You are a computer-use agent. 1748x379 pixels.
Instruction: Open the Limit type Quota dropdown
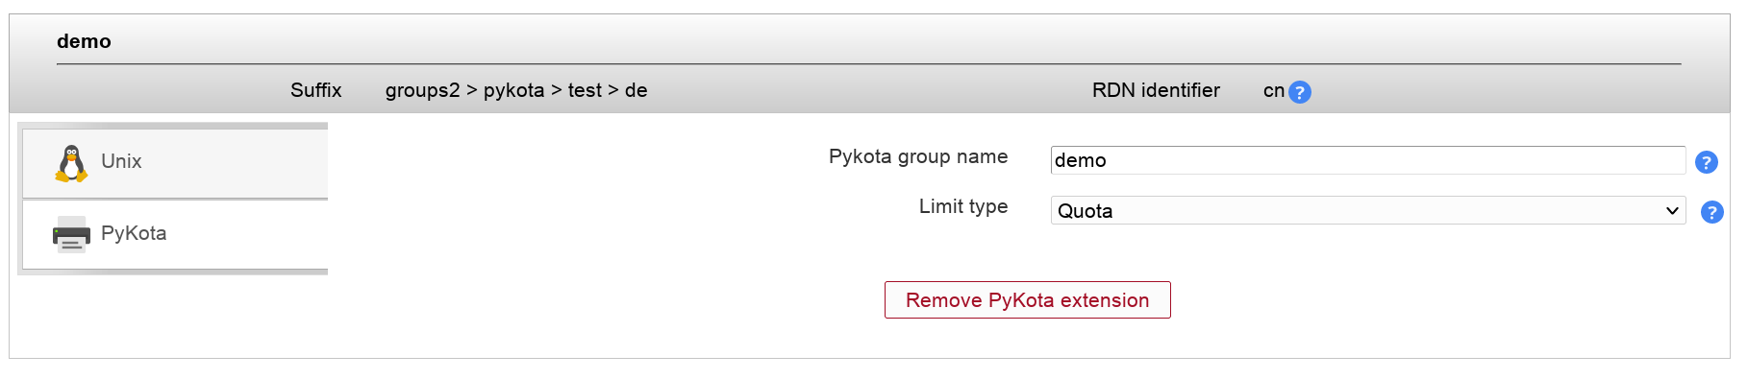1367,210
